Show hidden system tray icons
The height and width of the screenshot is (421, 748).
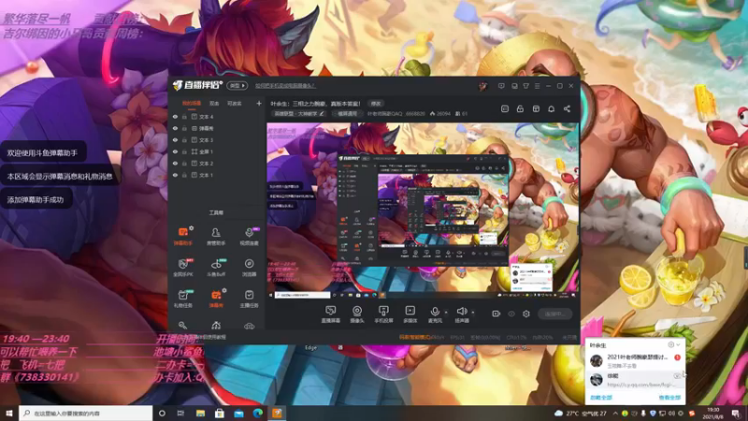[x=615, y=414]
